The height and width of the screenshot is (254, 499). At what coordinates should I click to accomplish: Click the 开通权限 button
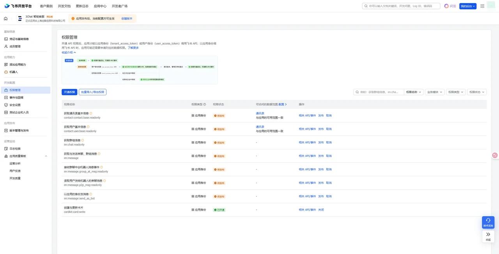pos(69,92)
